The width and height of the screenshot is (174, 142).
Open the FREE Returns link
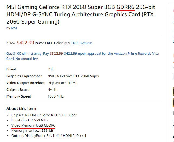[x=82, y=43]
